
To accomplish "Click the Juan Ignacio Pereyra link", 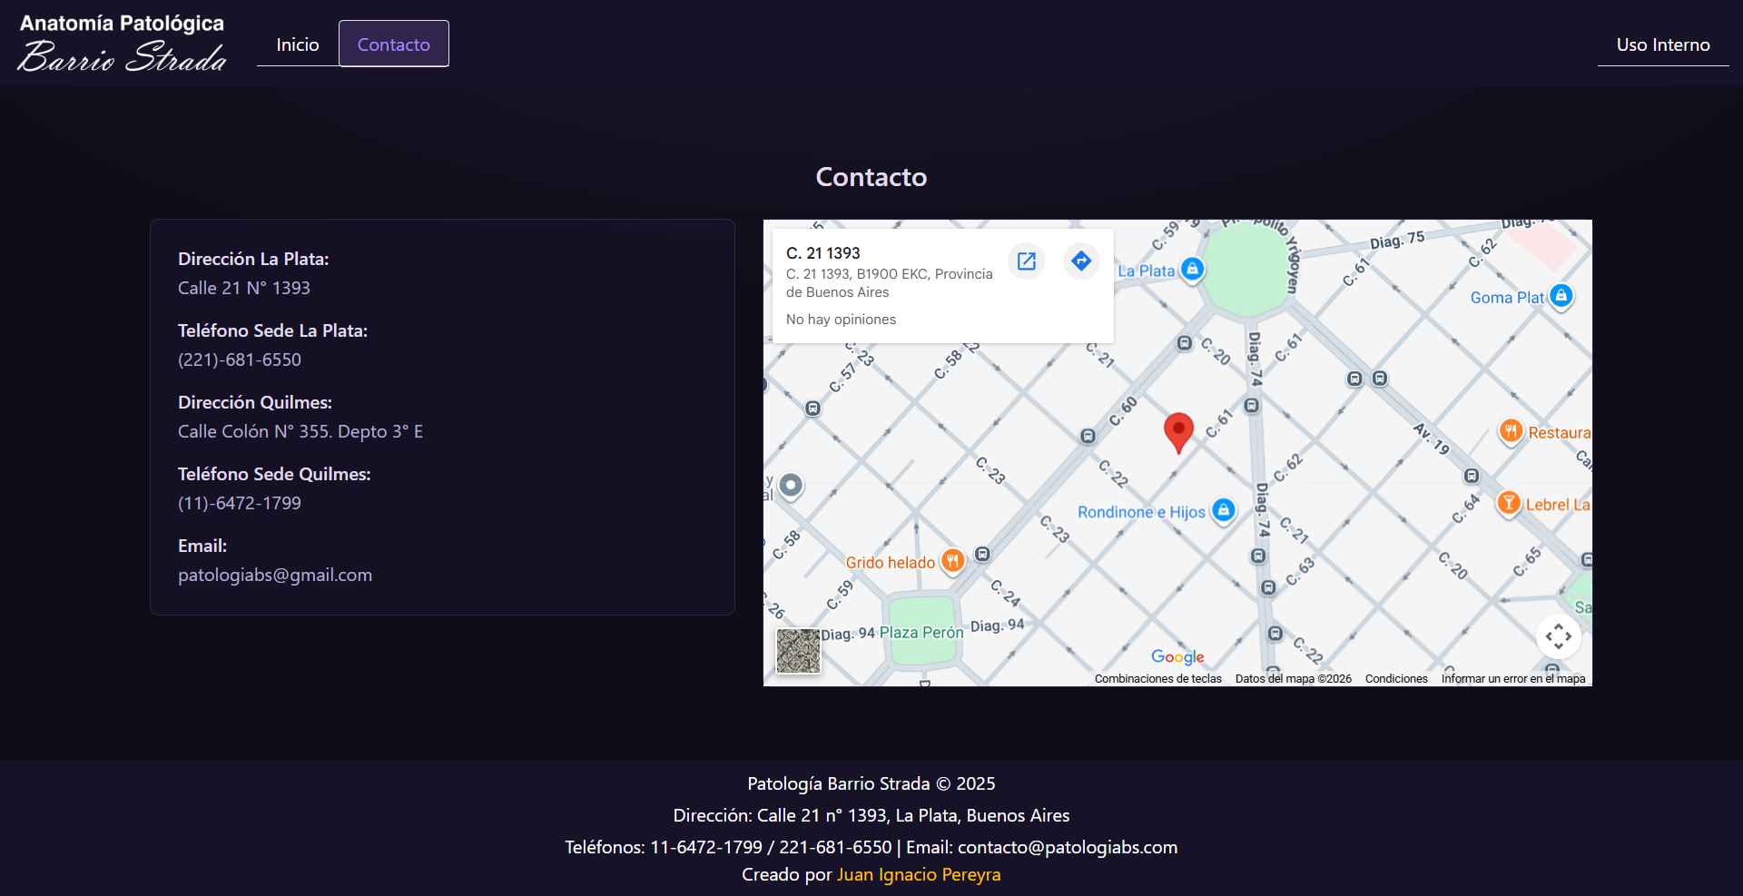I will [x=918, y=874].
